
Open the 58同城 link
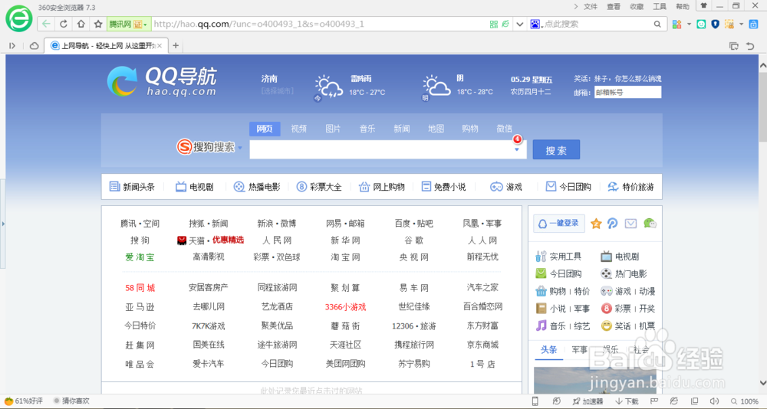[140, 288]
